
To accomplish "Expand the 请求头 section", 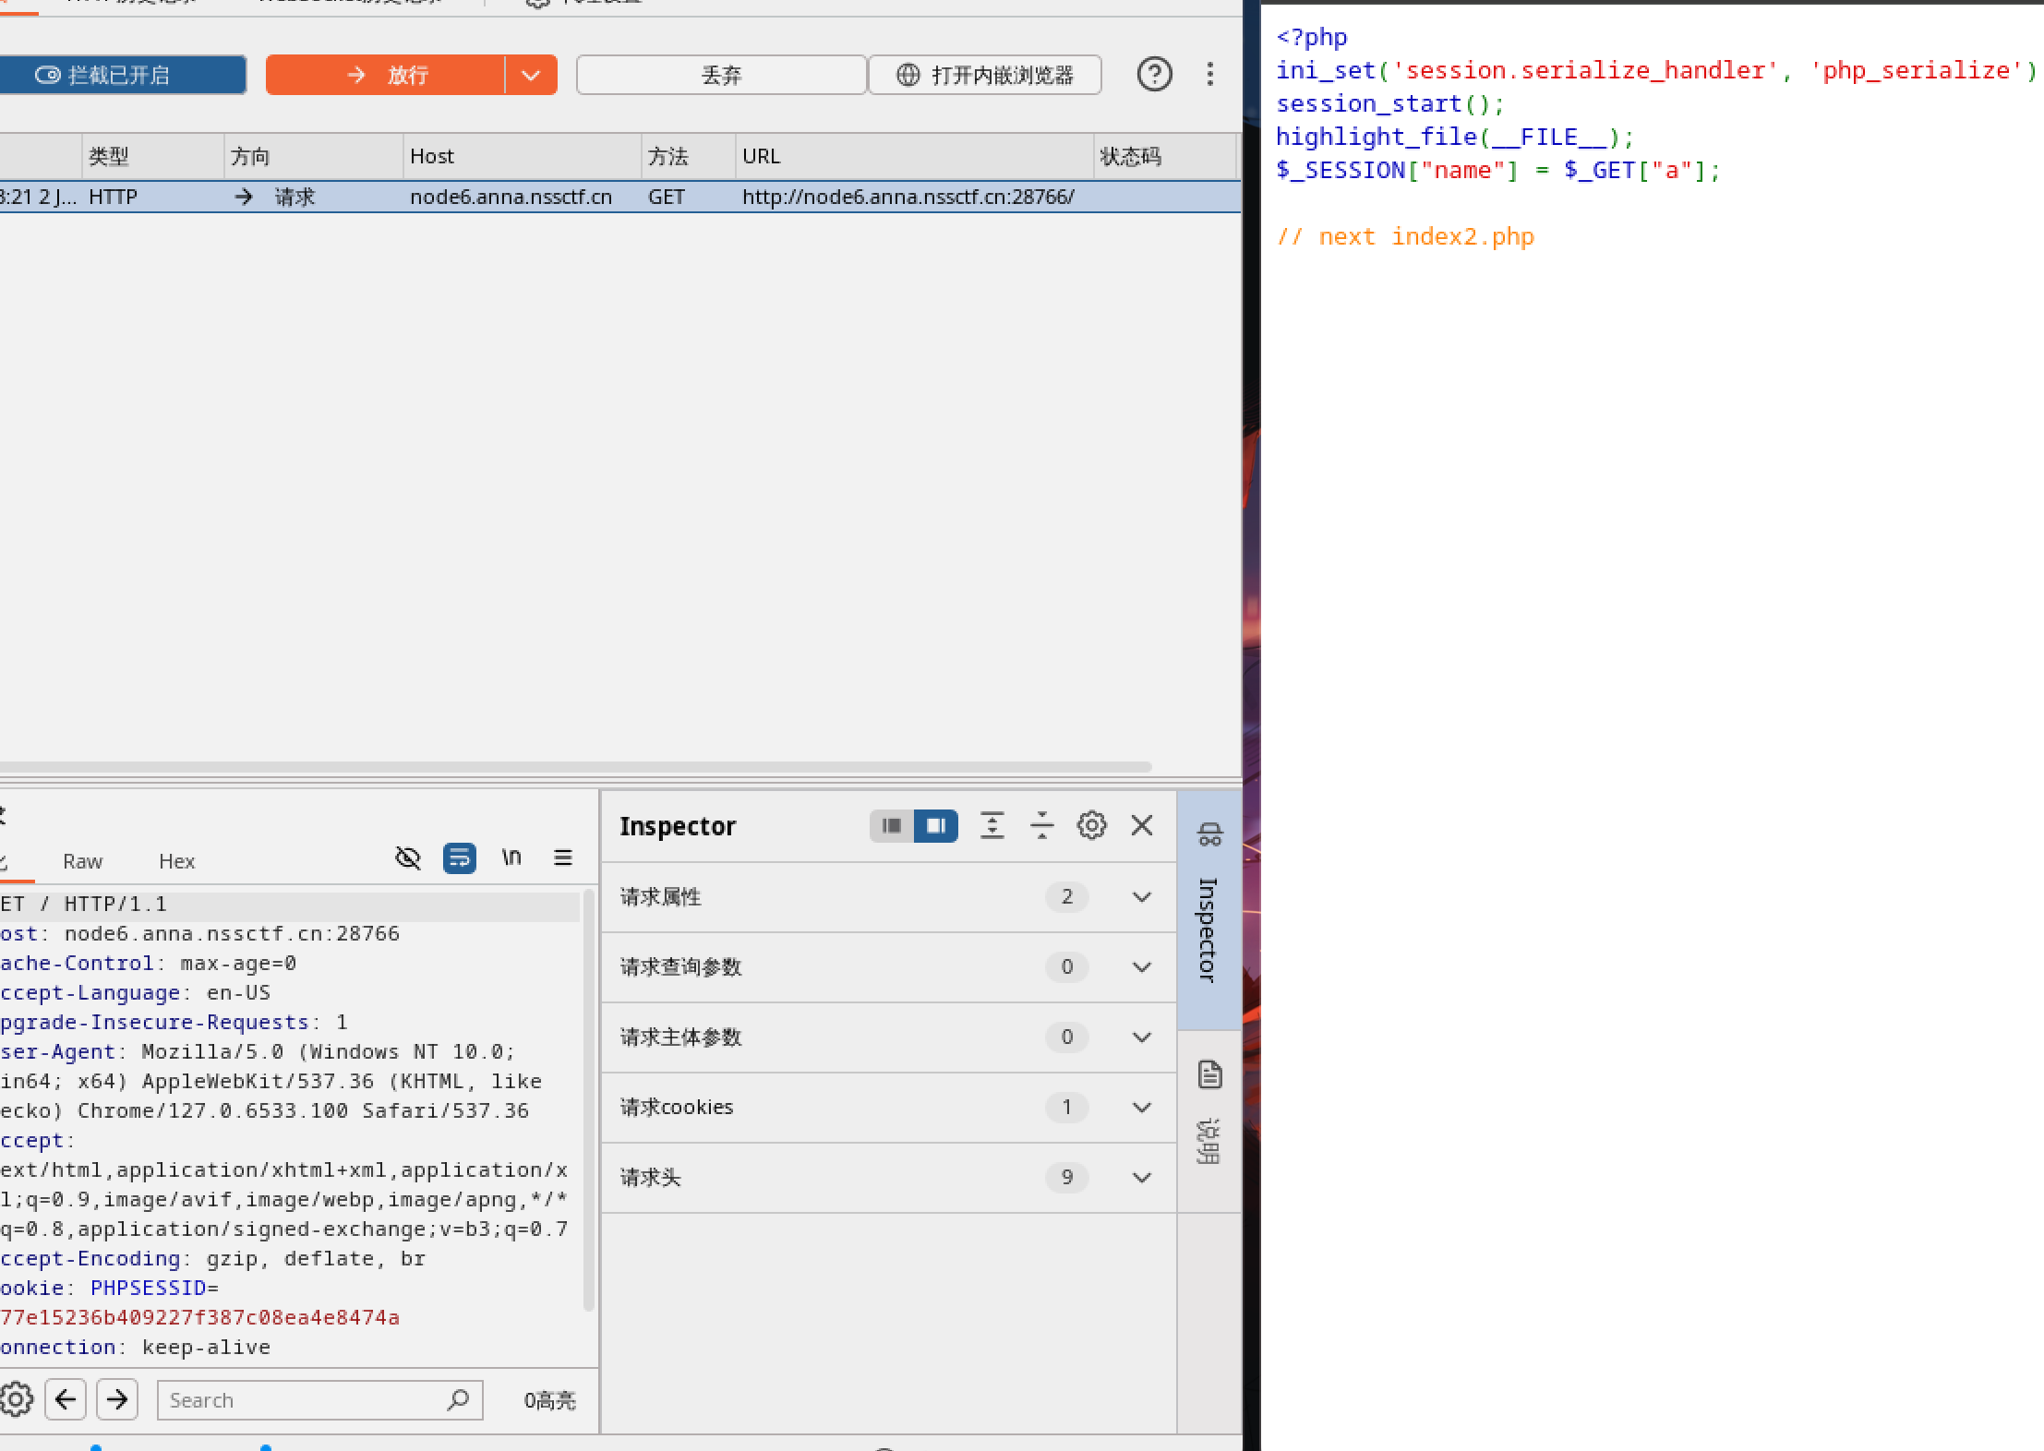I will [x=1142, y=1177].
